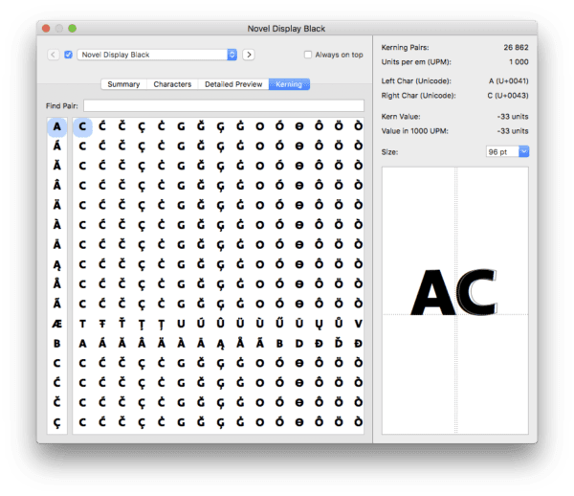Pick the Ą glyph in left character column

click(56, 263)
